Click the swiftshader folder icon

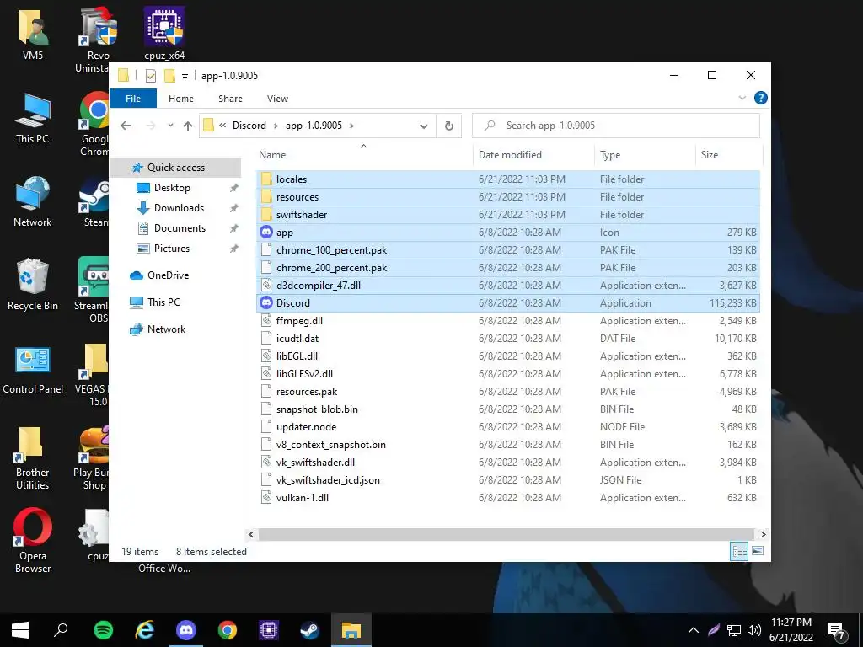[x=266, y=214]
